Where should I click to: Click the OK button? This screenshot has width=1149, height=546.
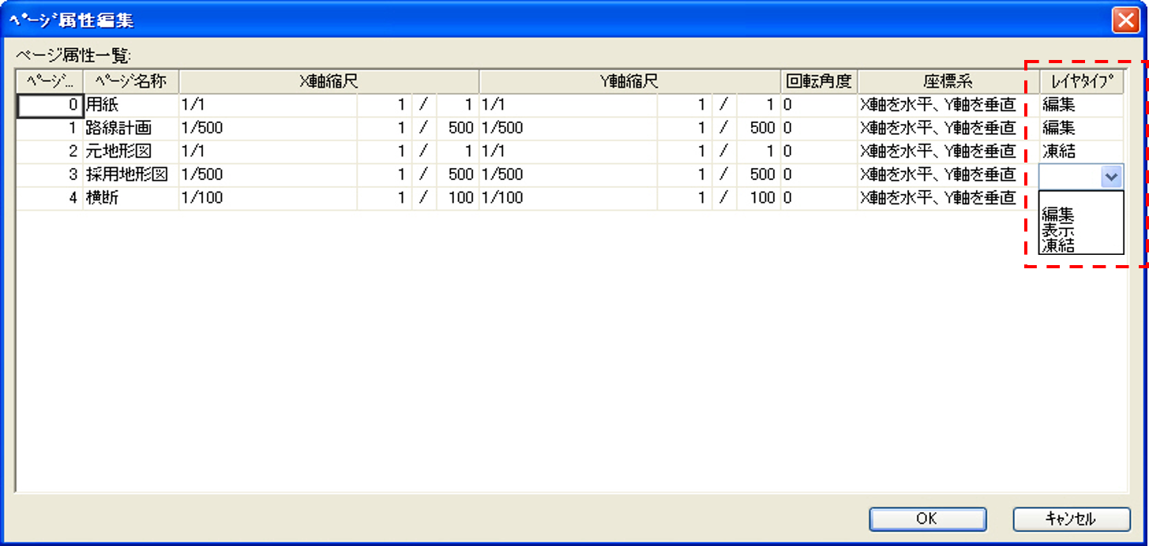927,518
